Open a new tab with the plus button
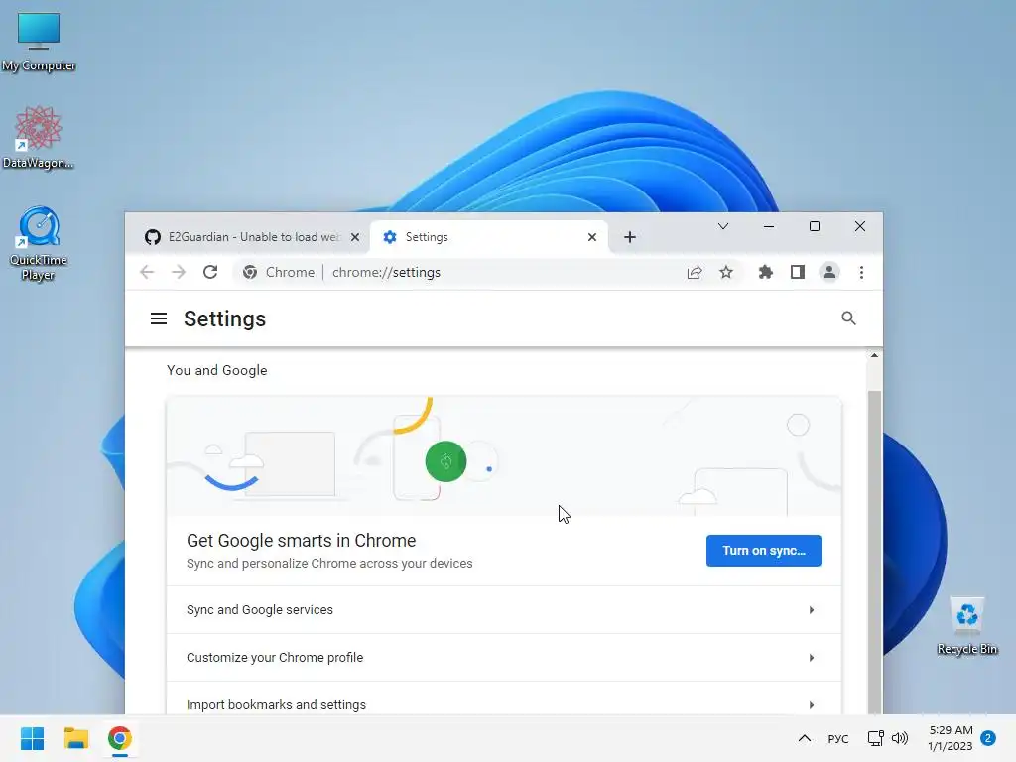This screenshot has width=1016, height=762. [630, 237]
